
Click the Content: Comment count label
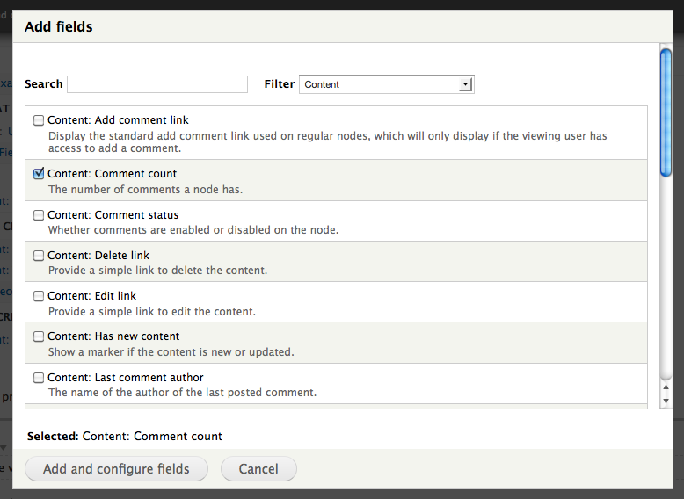pyautogui.click(x=112, y=174)
